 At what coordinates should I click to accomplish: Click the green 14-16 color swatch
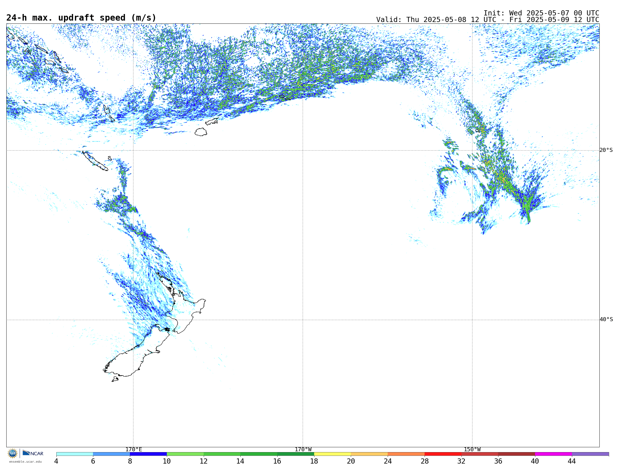tap(259, 454)
